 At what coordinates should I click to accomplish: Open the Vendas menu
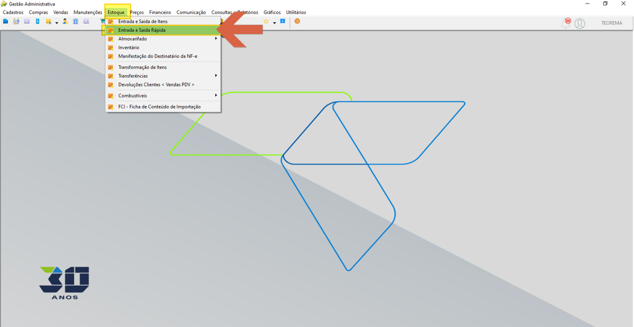(61, 13)
